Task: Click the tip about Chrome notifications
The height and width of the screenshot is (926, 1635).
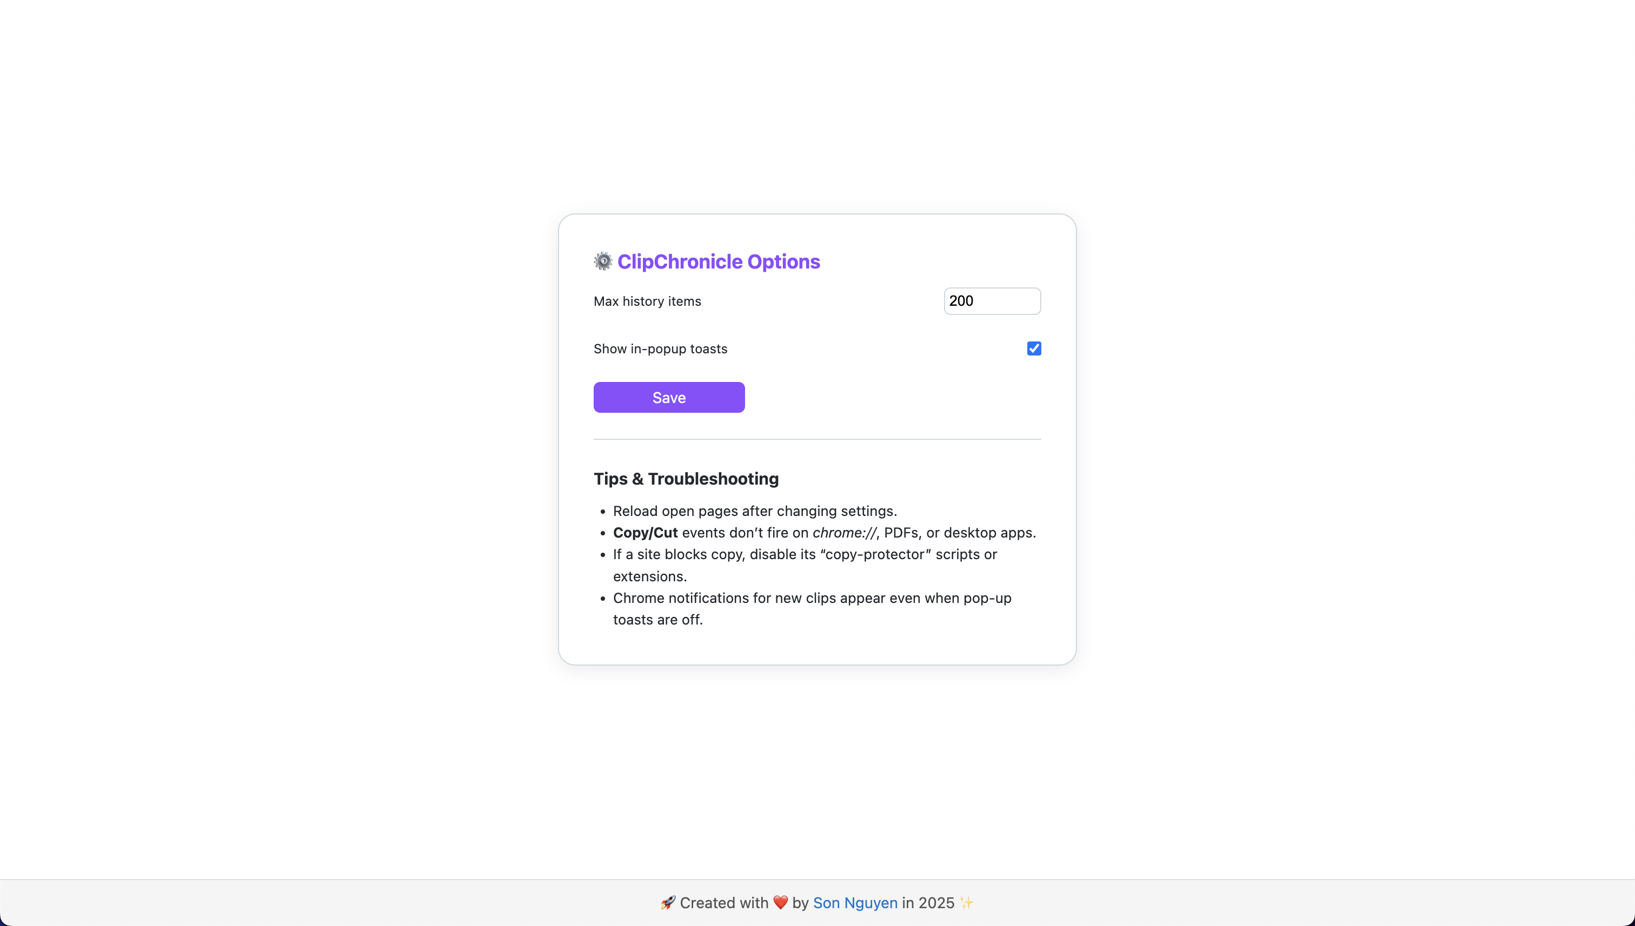Action: (812, 599)
